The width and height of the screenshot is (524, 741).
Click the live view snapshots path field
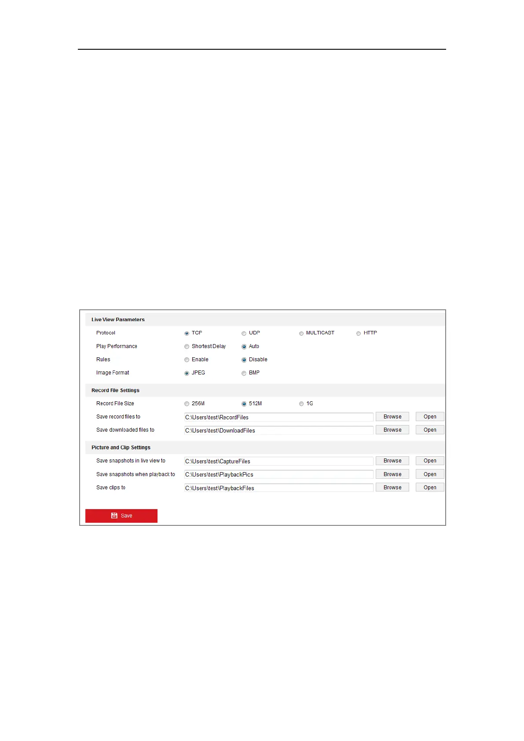[x=278, y=461]
